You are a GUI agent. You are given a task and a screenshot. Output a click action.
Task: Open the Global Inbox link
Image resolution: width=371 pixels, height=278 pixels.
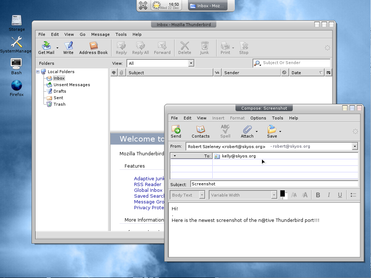[148, 190]
